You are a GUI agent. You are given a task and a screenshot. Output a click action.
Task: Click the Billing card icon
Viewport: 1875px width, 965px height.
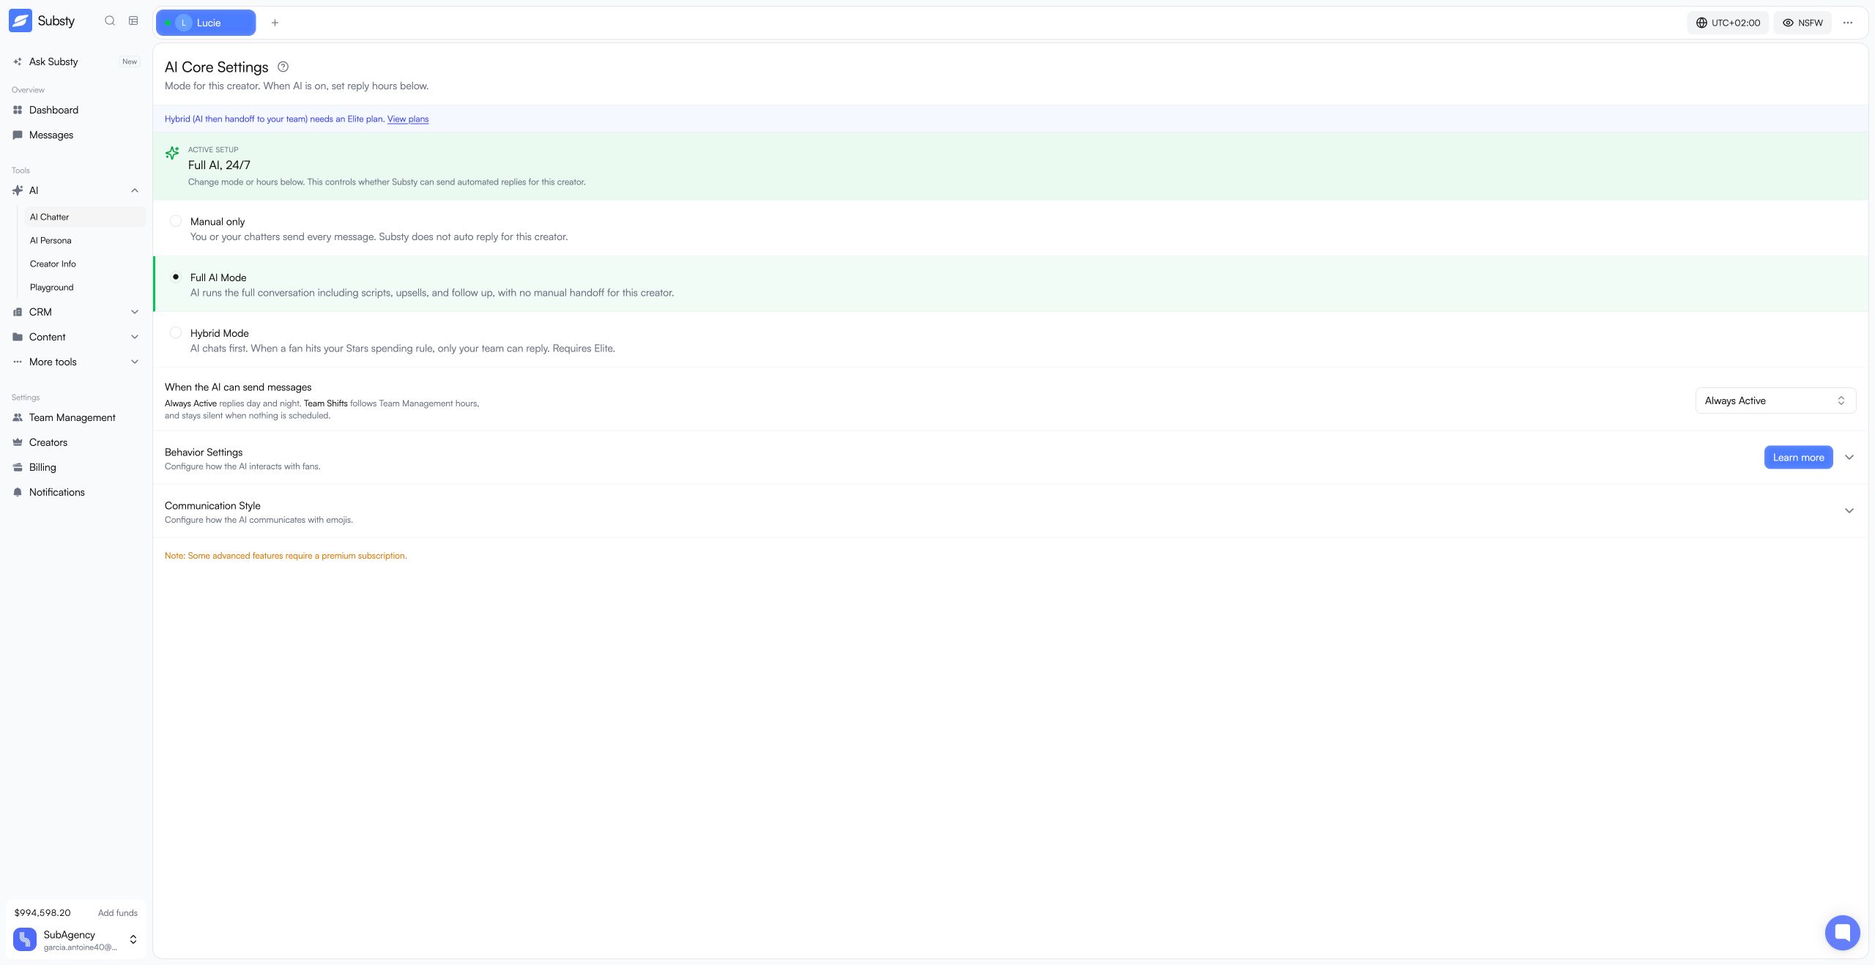coord(18,468)
